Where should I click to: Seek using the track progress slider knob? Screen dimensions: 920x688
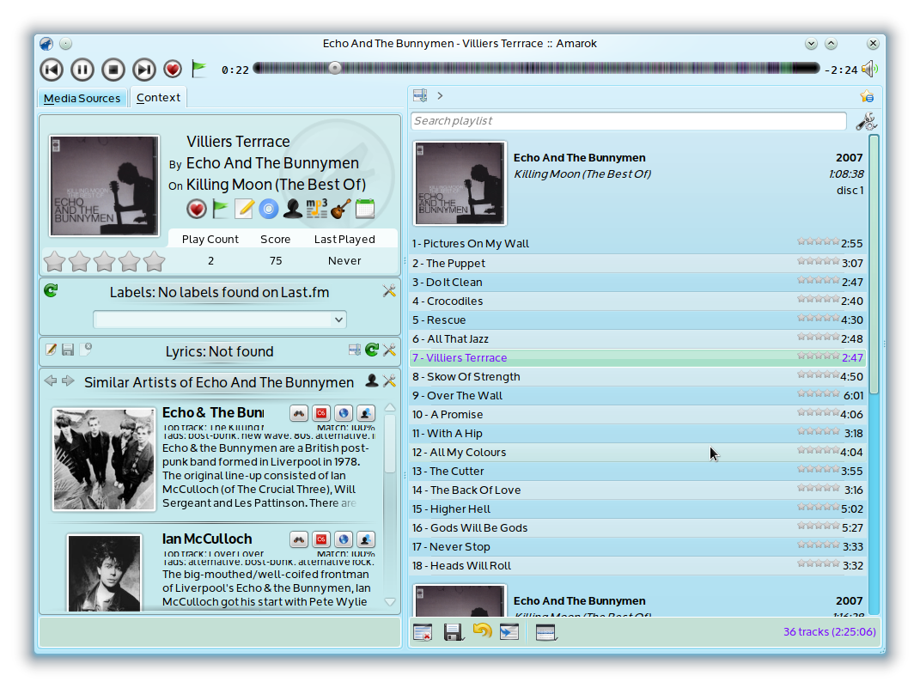click(334, 68)
